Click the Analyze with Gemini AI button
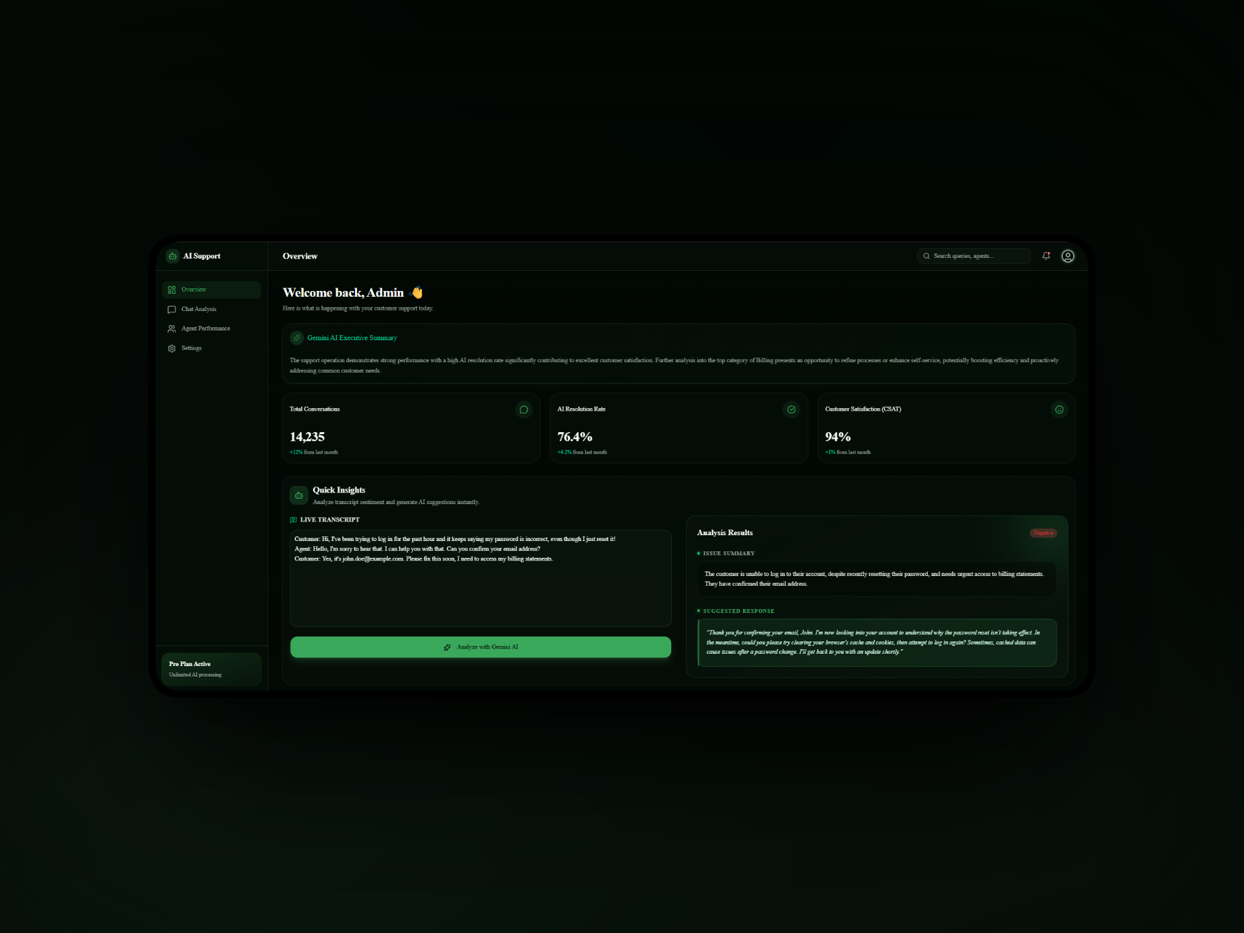Image resolution: width=1244 pixels, height=933 pixels. pos(480,647)
